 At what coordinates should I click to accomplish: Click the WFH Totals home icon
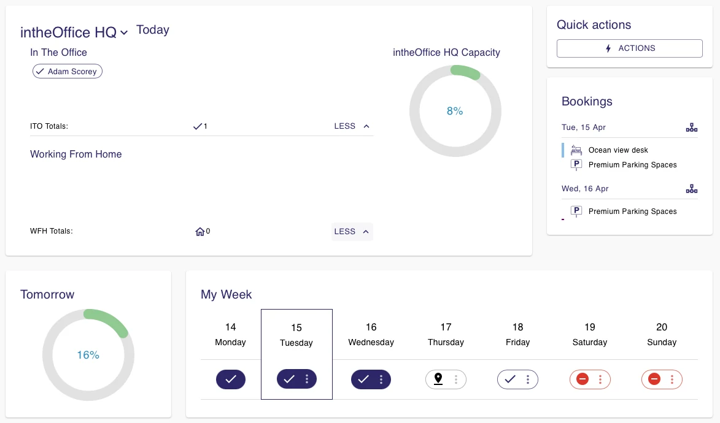pyautogui.click(x=199, y=232)
